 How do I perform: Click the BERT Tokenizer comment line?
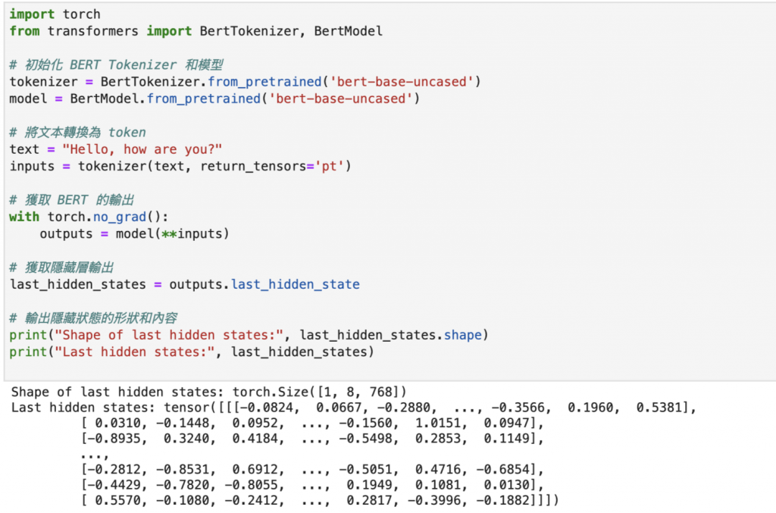(116, 65)
